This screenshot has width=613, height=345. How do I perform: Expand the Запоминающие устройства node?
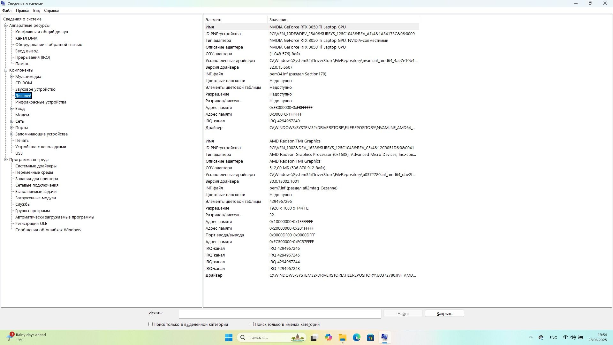click(12, 134)
